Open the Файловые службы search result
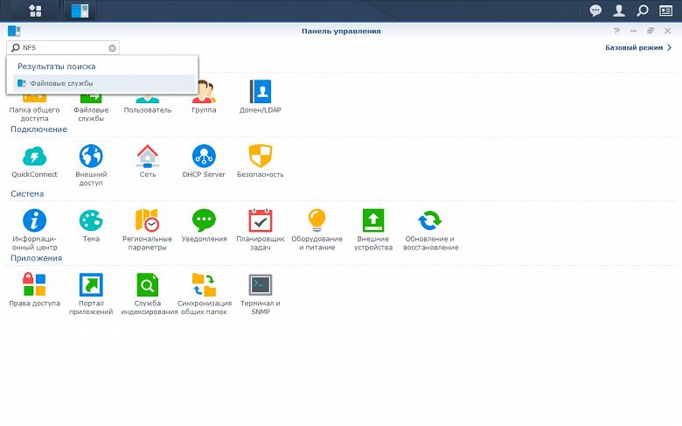682x426 pixels. pyautogui.click(x=104, y=83)
